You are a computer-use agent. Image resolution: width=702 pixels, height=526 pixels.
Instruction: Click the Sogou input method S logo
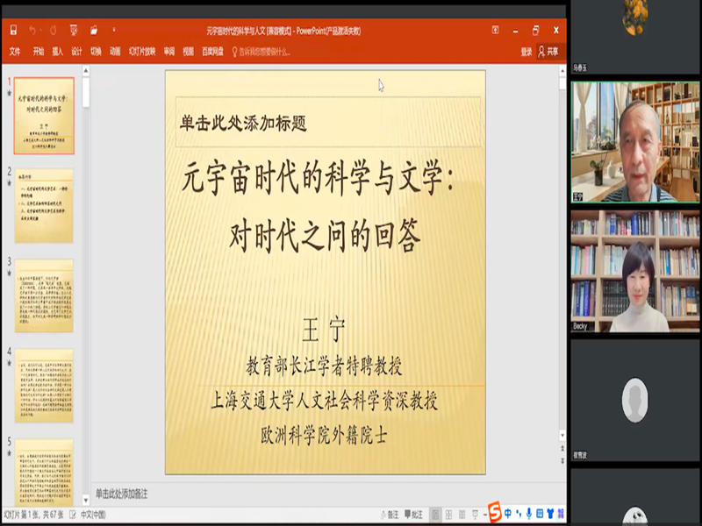click(x=494, y=512)
